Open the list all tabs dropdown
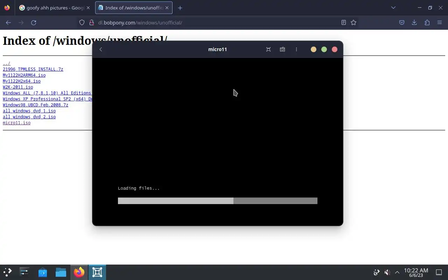This screenshot has height=280, width=448. click(x=393, y=8)
